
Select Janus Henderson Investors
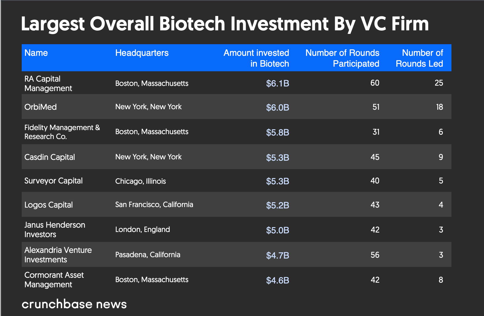click(55, 230)
